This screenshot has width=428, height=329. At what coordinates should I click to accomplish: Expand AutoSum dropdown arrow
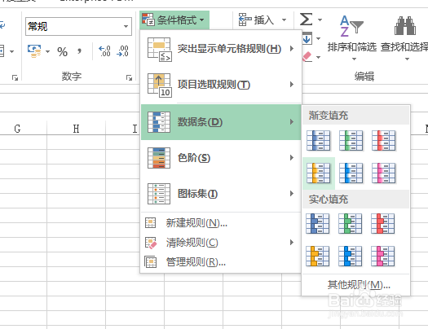point(320,20)
